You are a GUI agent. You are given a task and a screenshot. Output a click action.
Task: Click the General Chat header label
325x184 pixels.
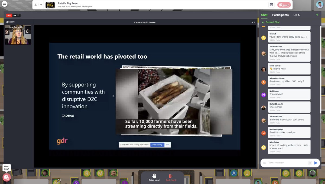click(x=272, y=22)
